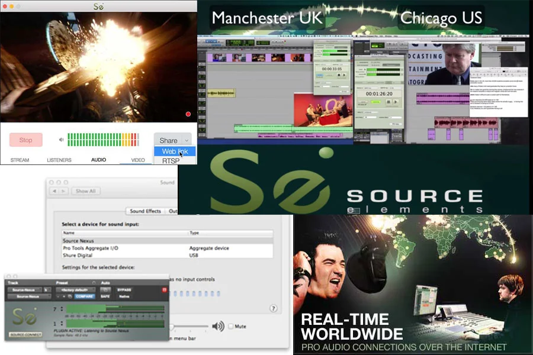Screen dimensions: 533x355
Task: Click the green audio clip in Manchester session
Action: pyautogui.click(x=293, y=129)
